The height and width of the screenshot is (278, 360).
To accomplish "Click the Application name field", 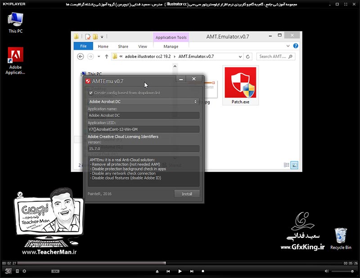I will click(x=143, y=115).
